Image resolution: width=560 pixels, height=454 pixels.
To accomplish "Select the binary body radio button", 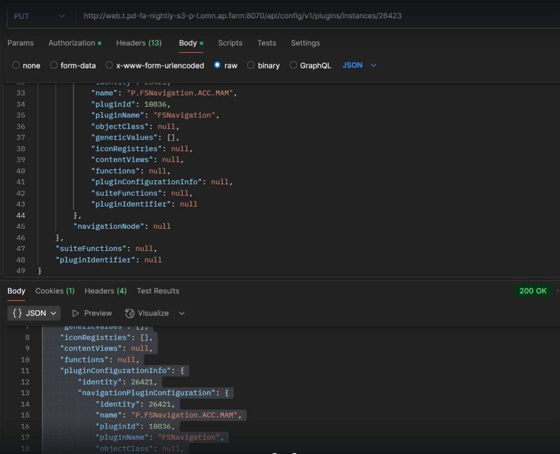I will click(x=251, y=65).
